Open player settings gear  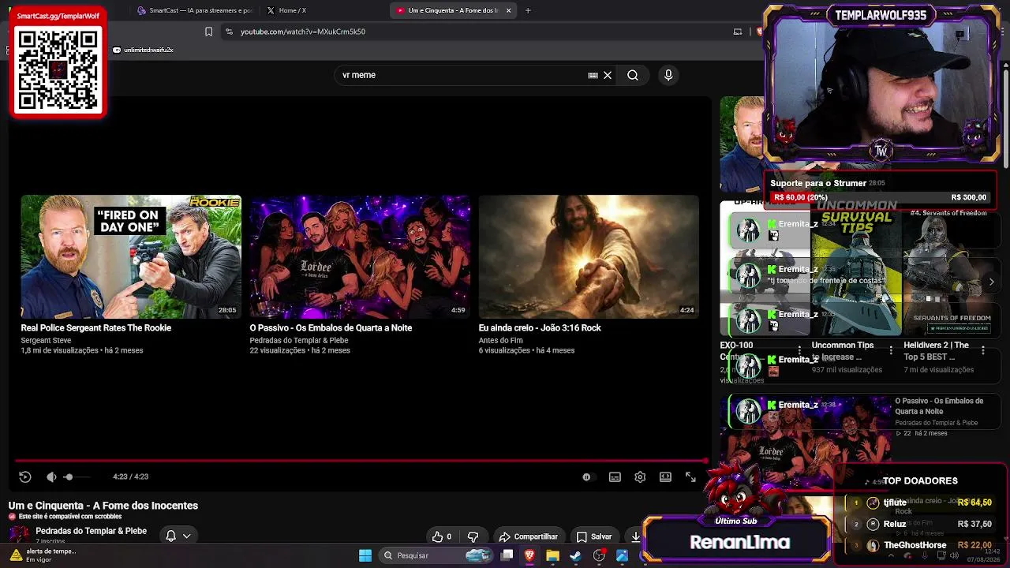tap(640, 476)
